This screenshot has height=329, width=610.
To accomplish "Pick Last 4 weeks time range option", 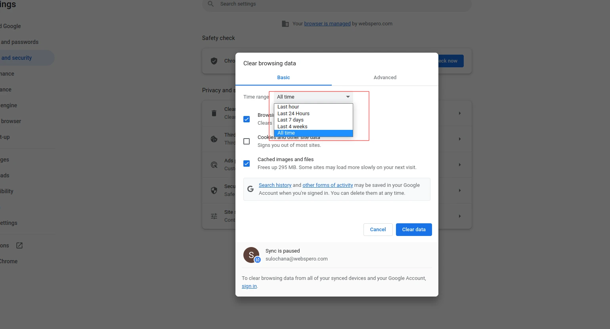I will click(x=293, y=127).
